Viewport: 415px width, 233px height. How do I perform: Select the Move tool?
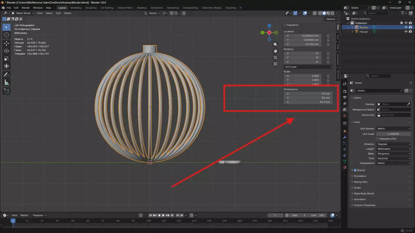7,43
